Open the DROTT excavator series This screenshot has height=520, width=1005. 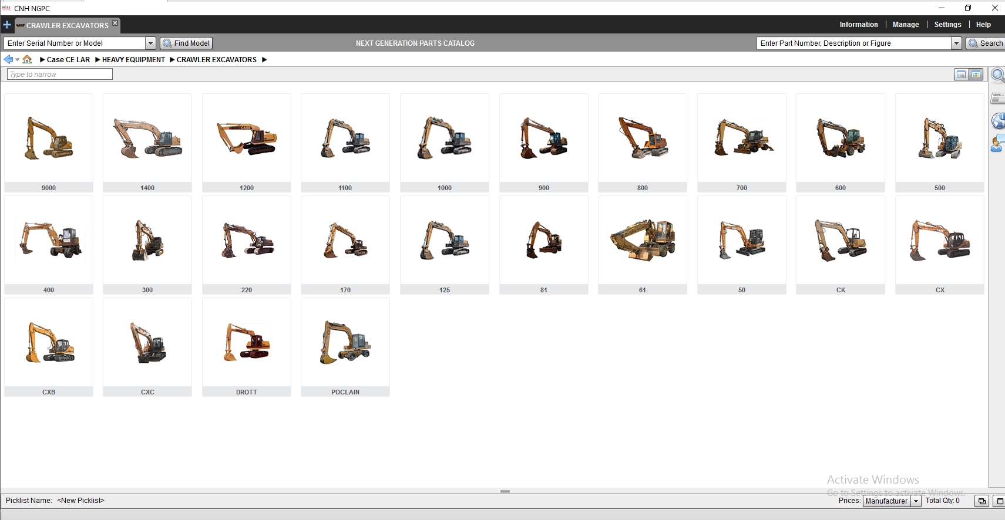tap(247, 347)
